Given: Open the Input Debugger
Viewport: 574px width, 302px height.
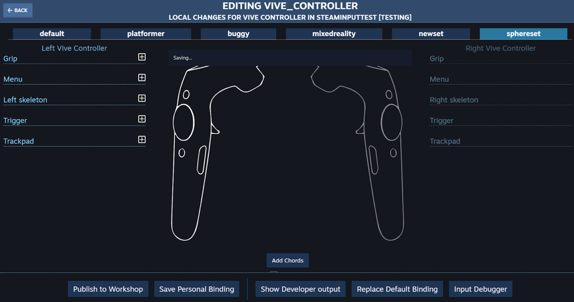Looking at the screenshot, I should pyautogui.click(x=480, y=289).
